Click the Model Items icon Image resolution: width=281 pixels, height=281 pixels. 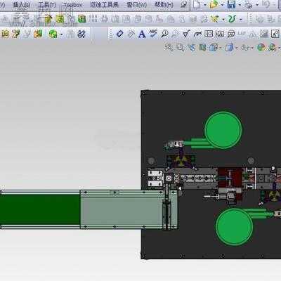pyautogui.click(x=131, y=34)
